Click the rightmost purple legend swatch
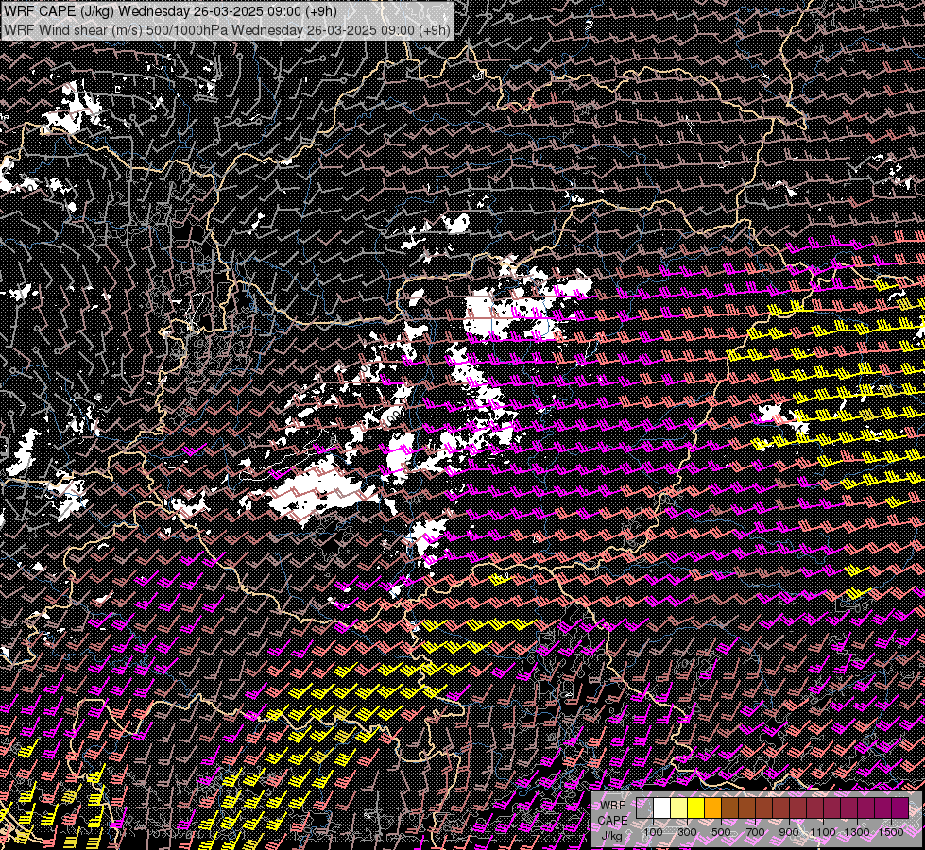Screen dimensions: 925x850 900,807
